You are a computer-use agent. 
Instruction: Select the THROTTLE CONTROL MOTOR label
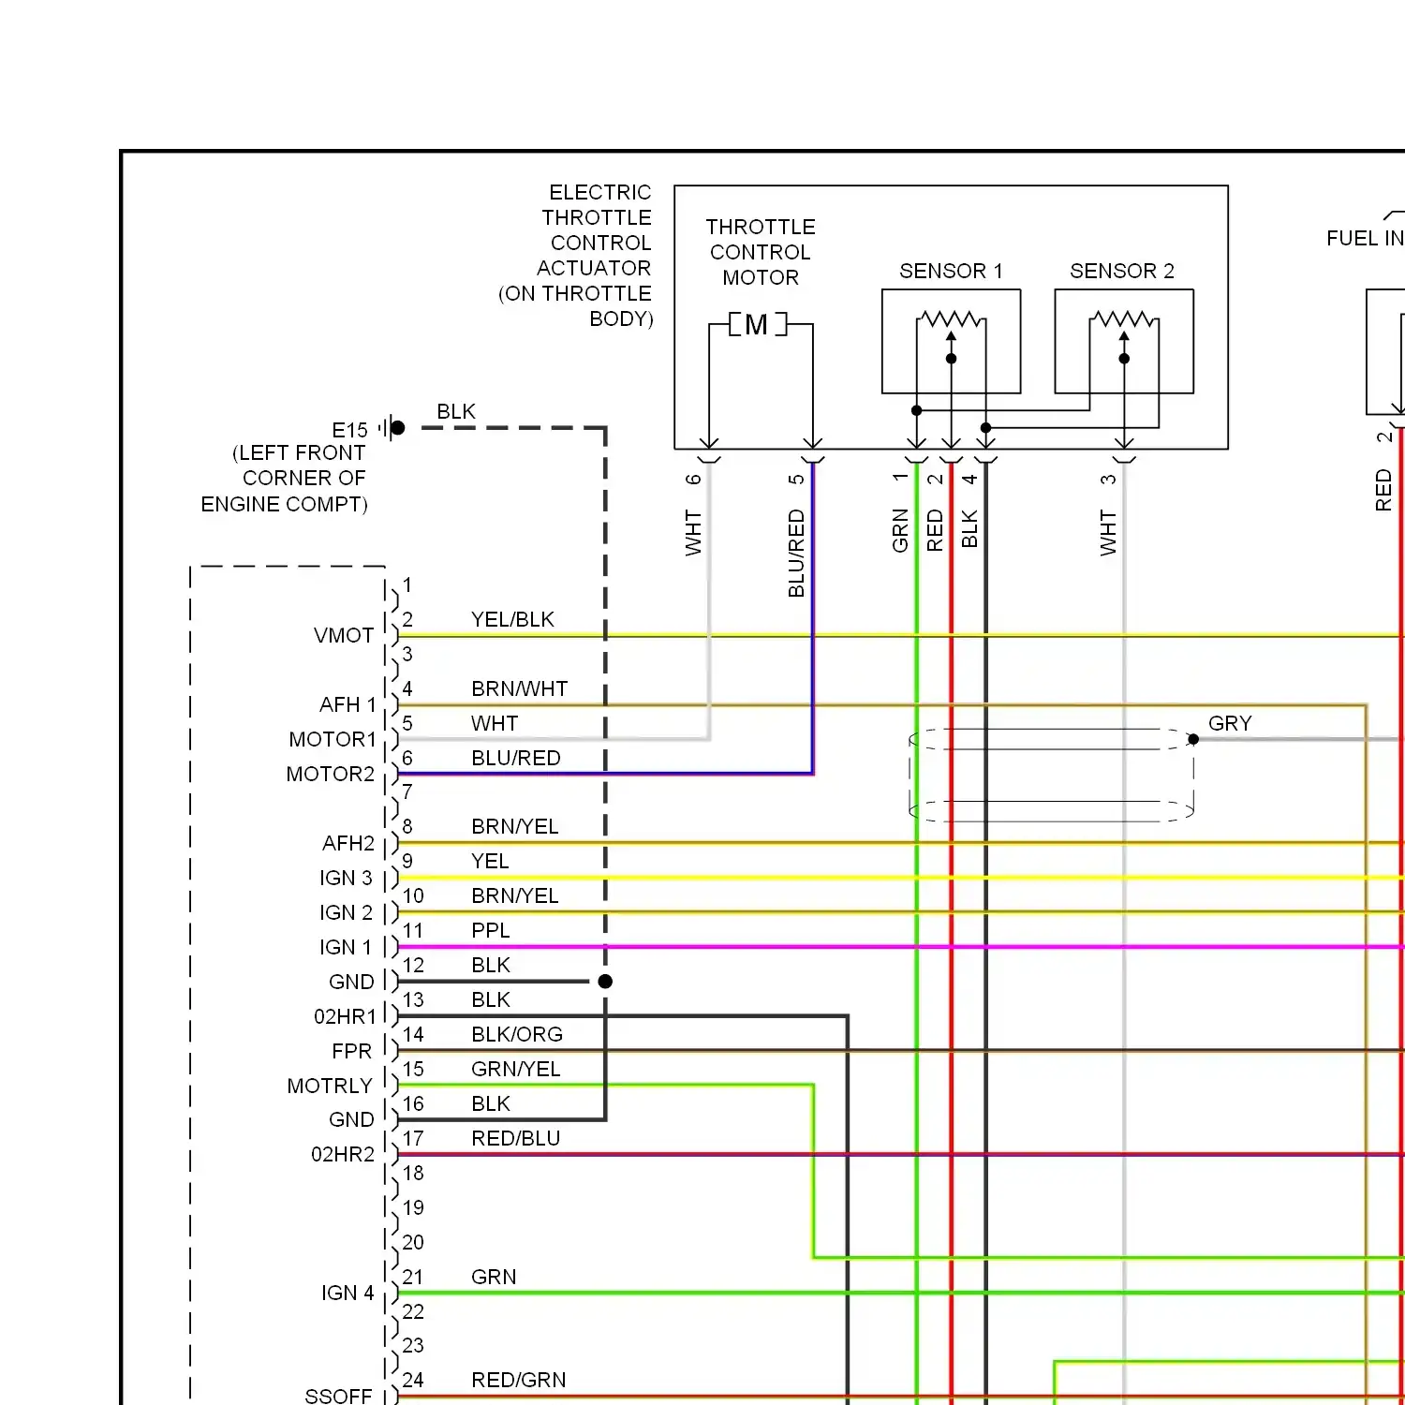[x=761, y=252]
